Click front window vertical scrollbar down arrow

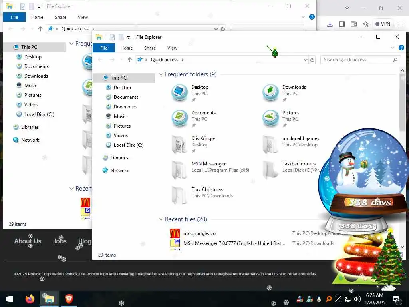(402, 247)
